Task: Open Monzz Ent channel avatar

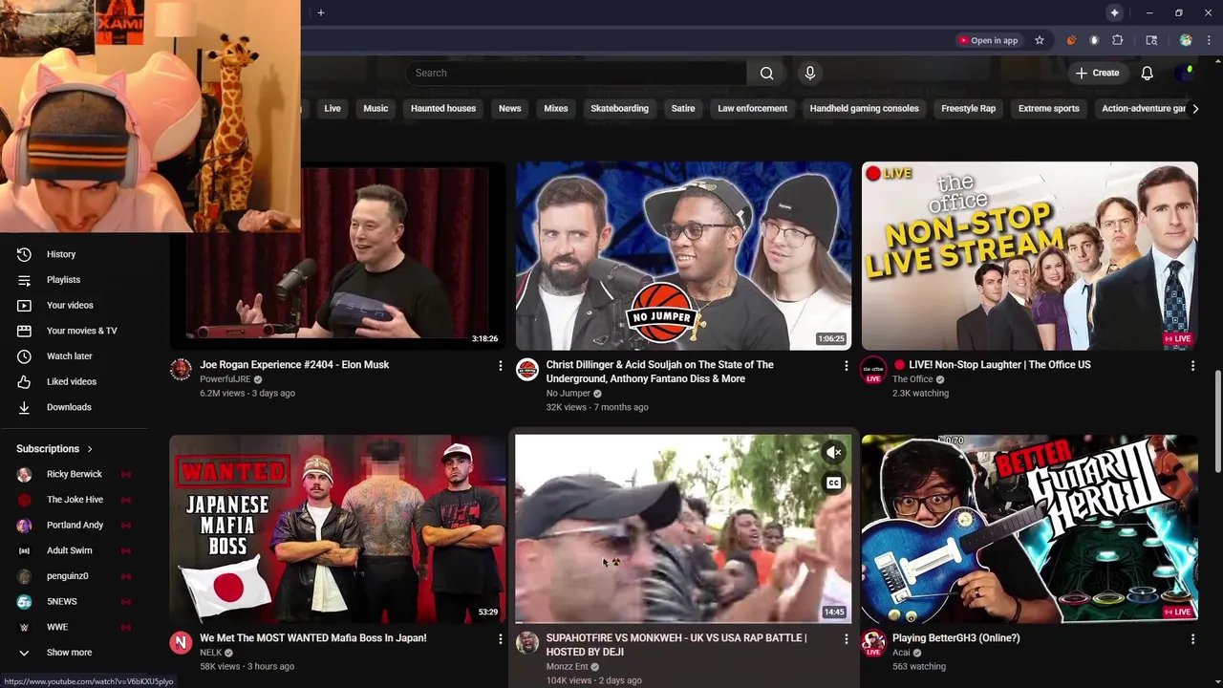Action: (527, 643)
